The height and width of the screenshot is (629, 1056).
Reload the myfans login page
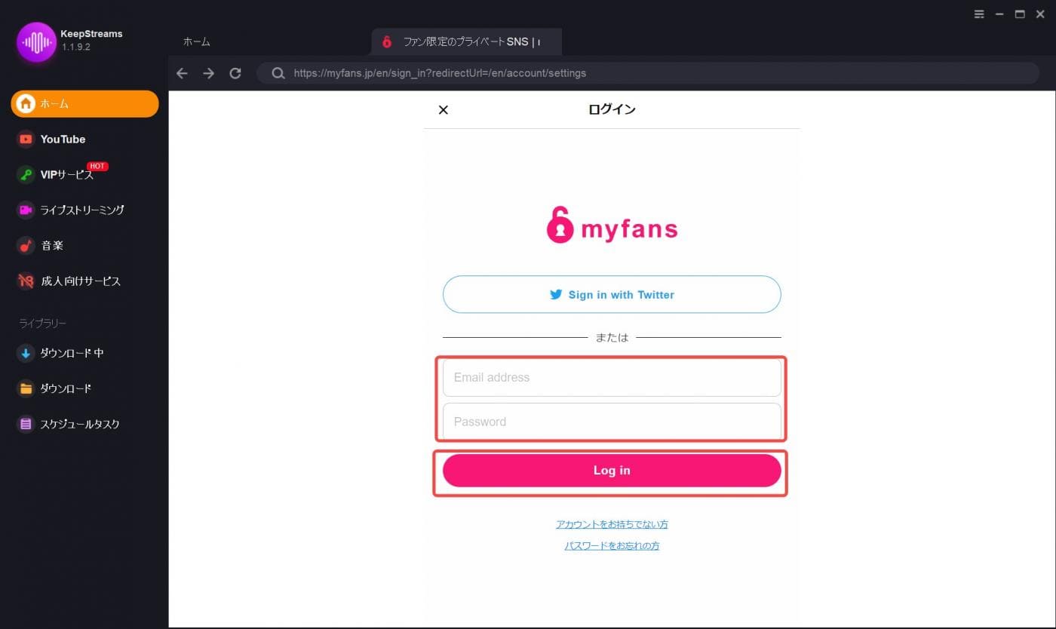235,72
